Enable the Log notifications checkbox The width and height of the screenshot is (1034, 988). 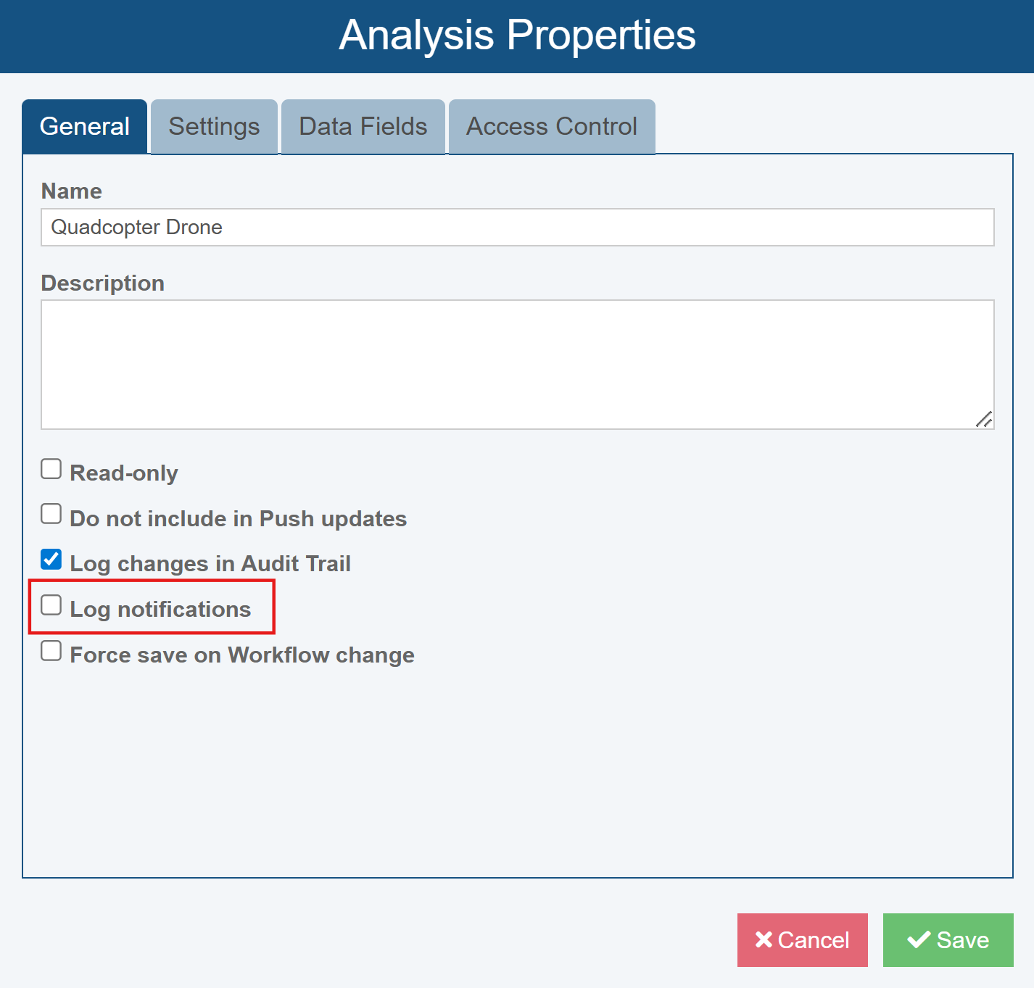[x=51, y=605]
